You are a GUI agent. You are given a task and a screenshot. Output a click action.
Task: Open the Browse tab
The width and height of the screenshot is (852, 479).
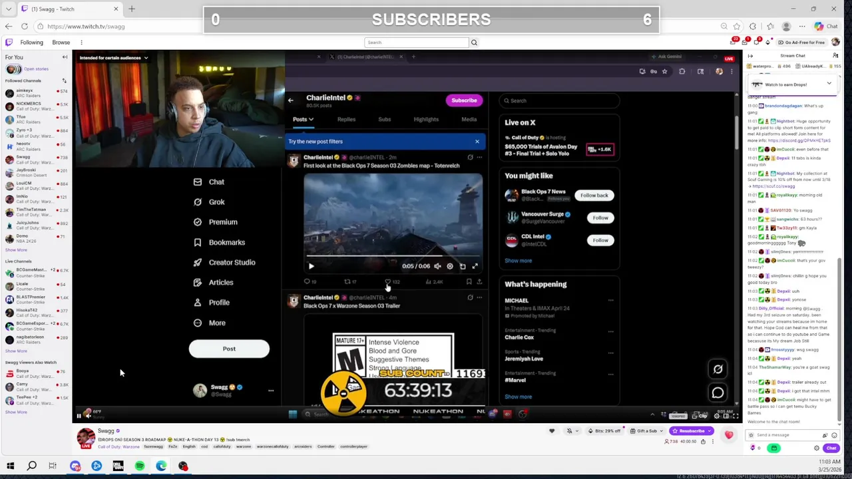[x=61, y=43]
